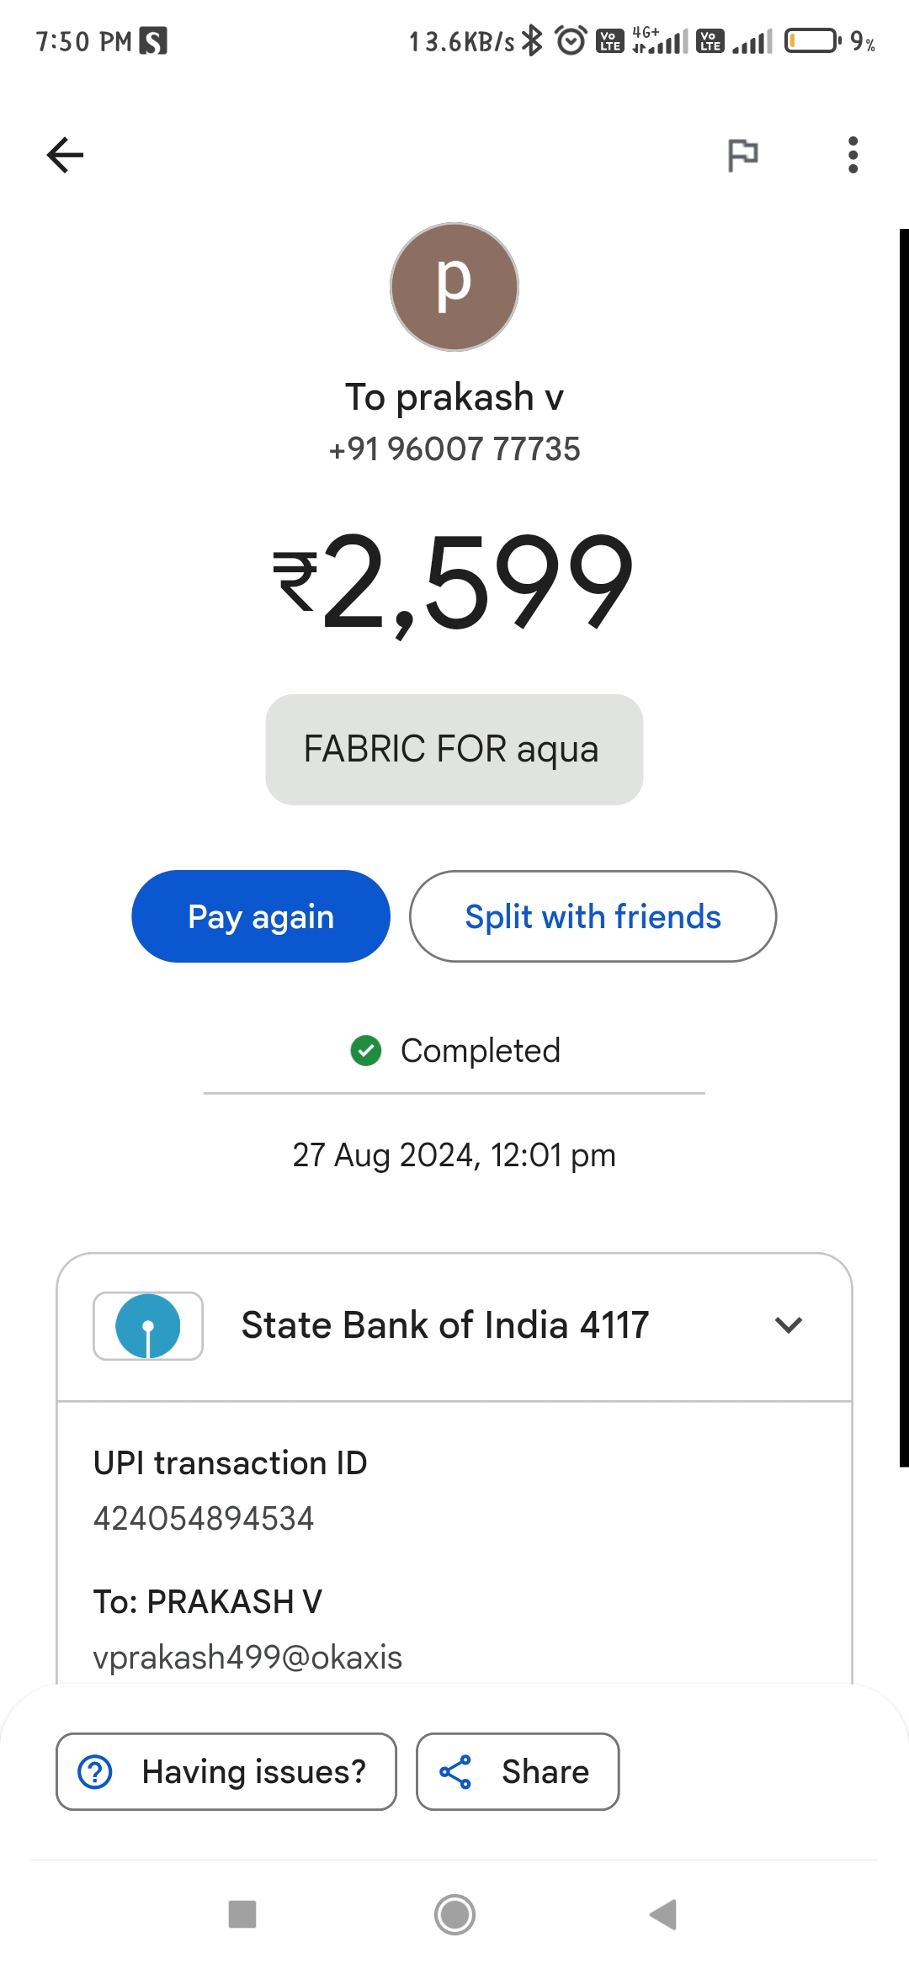
Task: Tap Split with friends button
Action: pyautogui.click(x=593, y=916)
